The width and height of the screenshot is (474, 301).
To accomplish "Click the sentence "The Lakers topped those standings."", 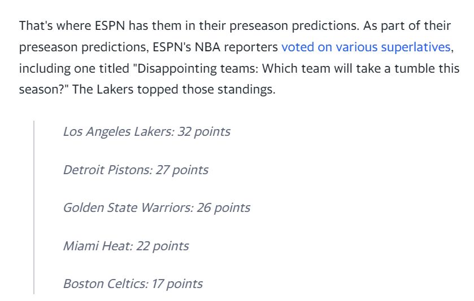I will 174,90.
